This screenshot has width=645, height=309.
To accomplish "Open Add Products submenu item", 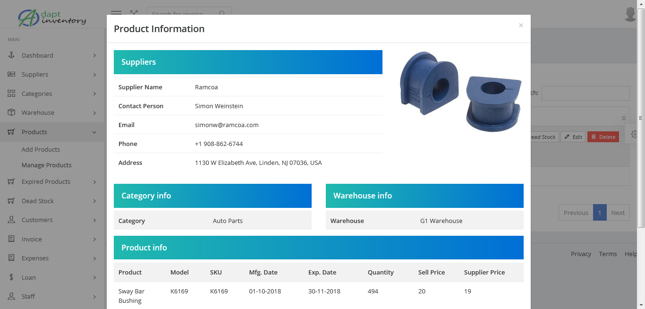I will pos(41,149).
